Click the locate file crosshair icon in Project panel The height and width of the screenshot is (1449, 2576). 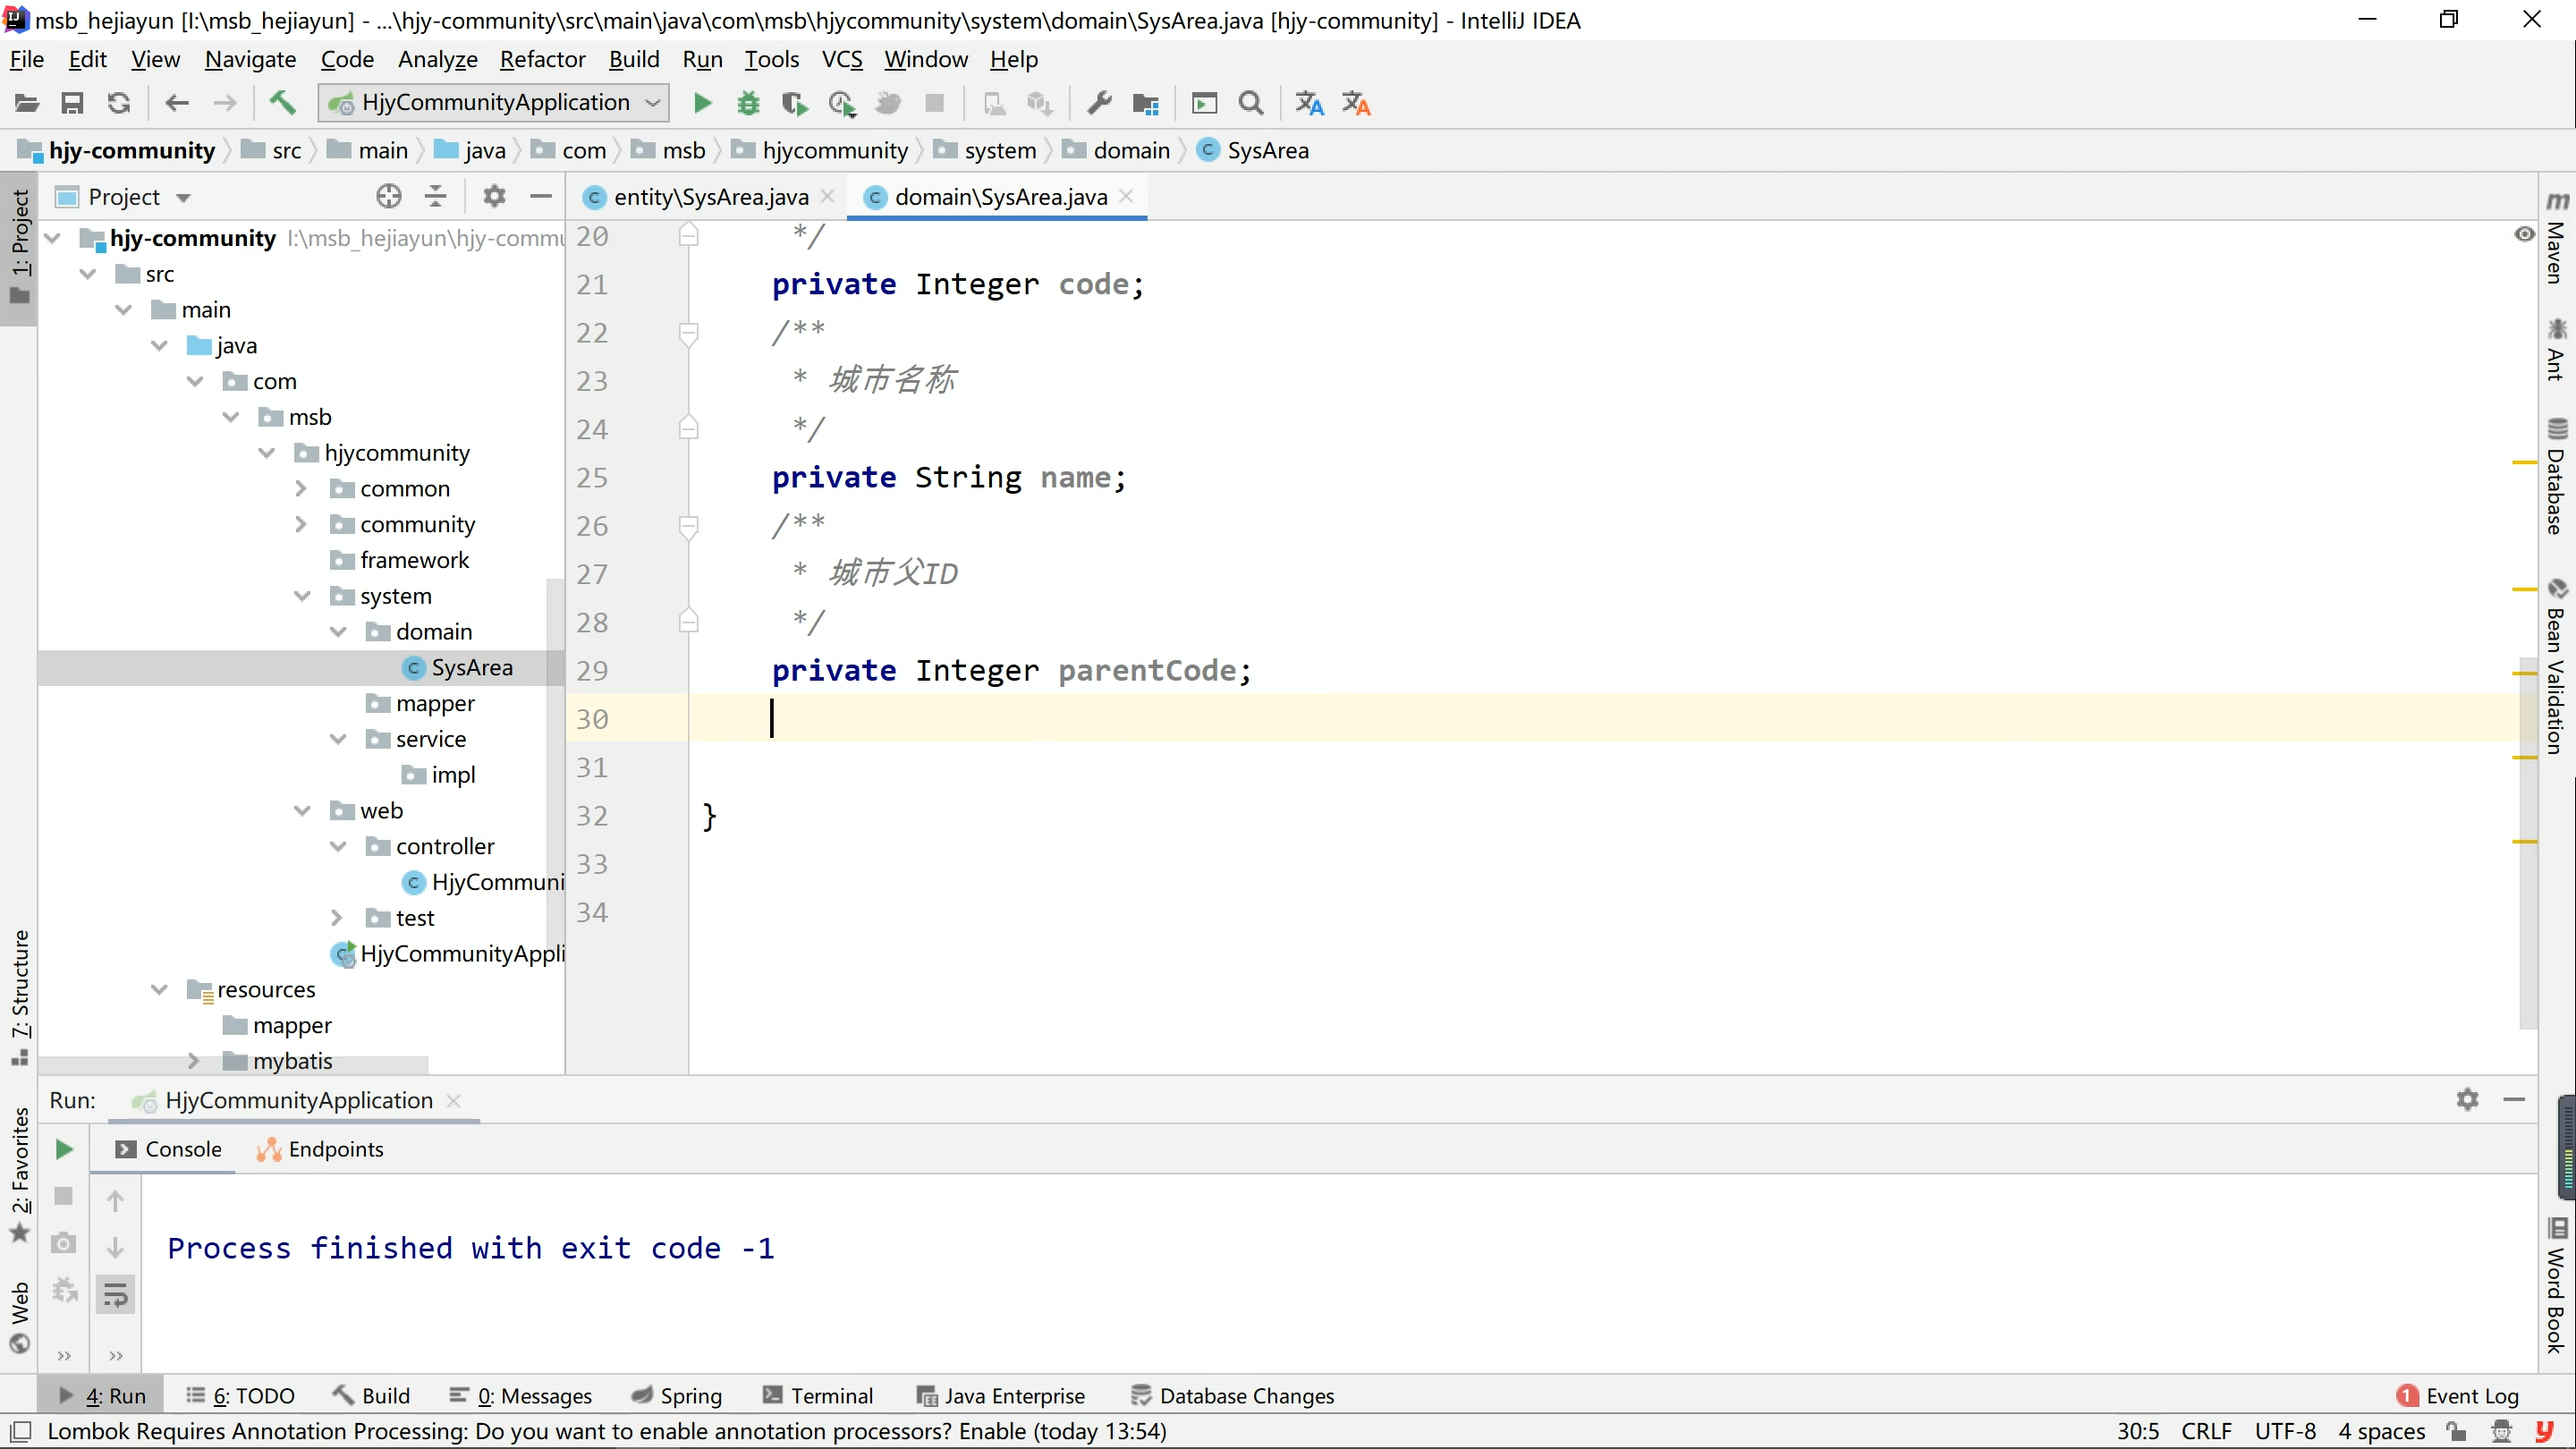(x=389, y=196)
